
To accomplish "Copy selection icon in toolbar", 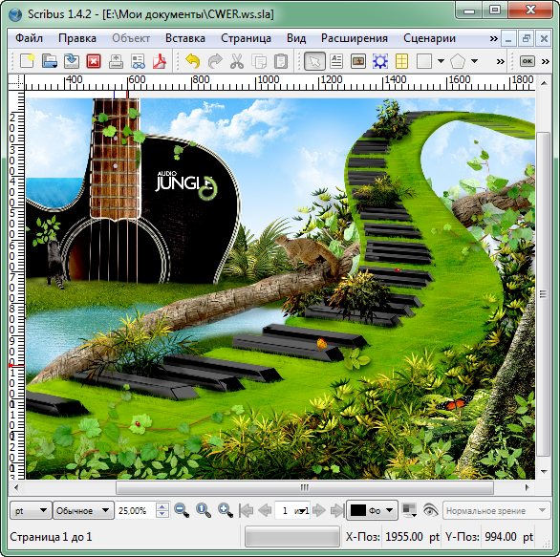I will click(x=259, y=61).
